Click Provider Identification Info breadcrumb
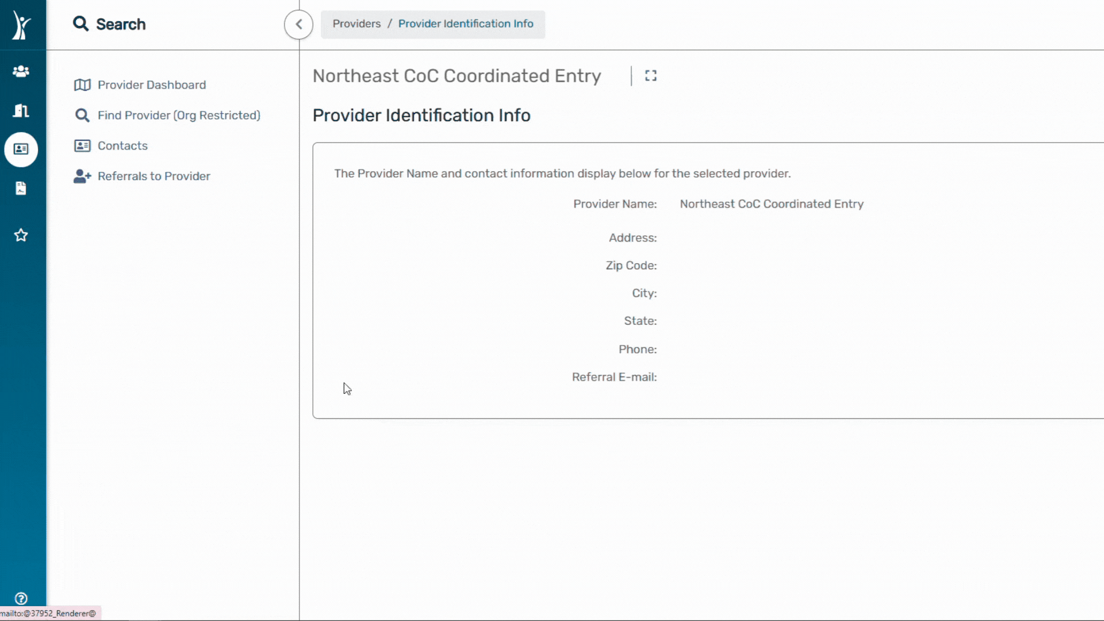The height and width of the screenshot is (621, 1104). (x=466, y=24)
